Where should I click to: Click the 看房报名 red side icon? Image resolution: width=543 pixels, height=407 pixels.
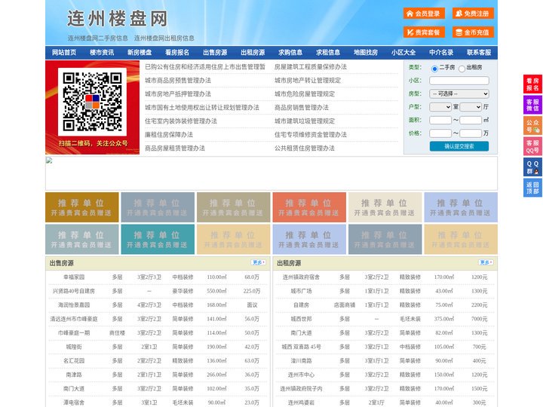coord(532,84)
